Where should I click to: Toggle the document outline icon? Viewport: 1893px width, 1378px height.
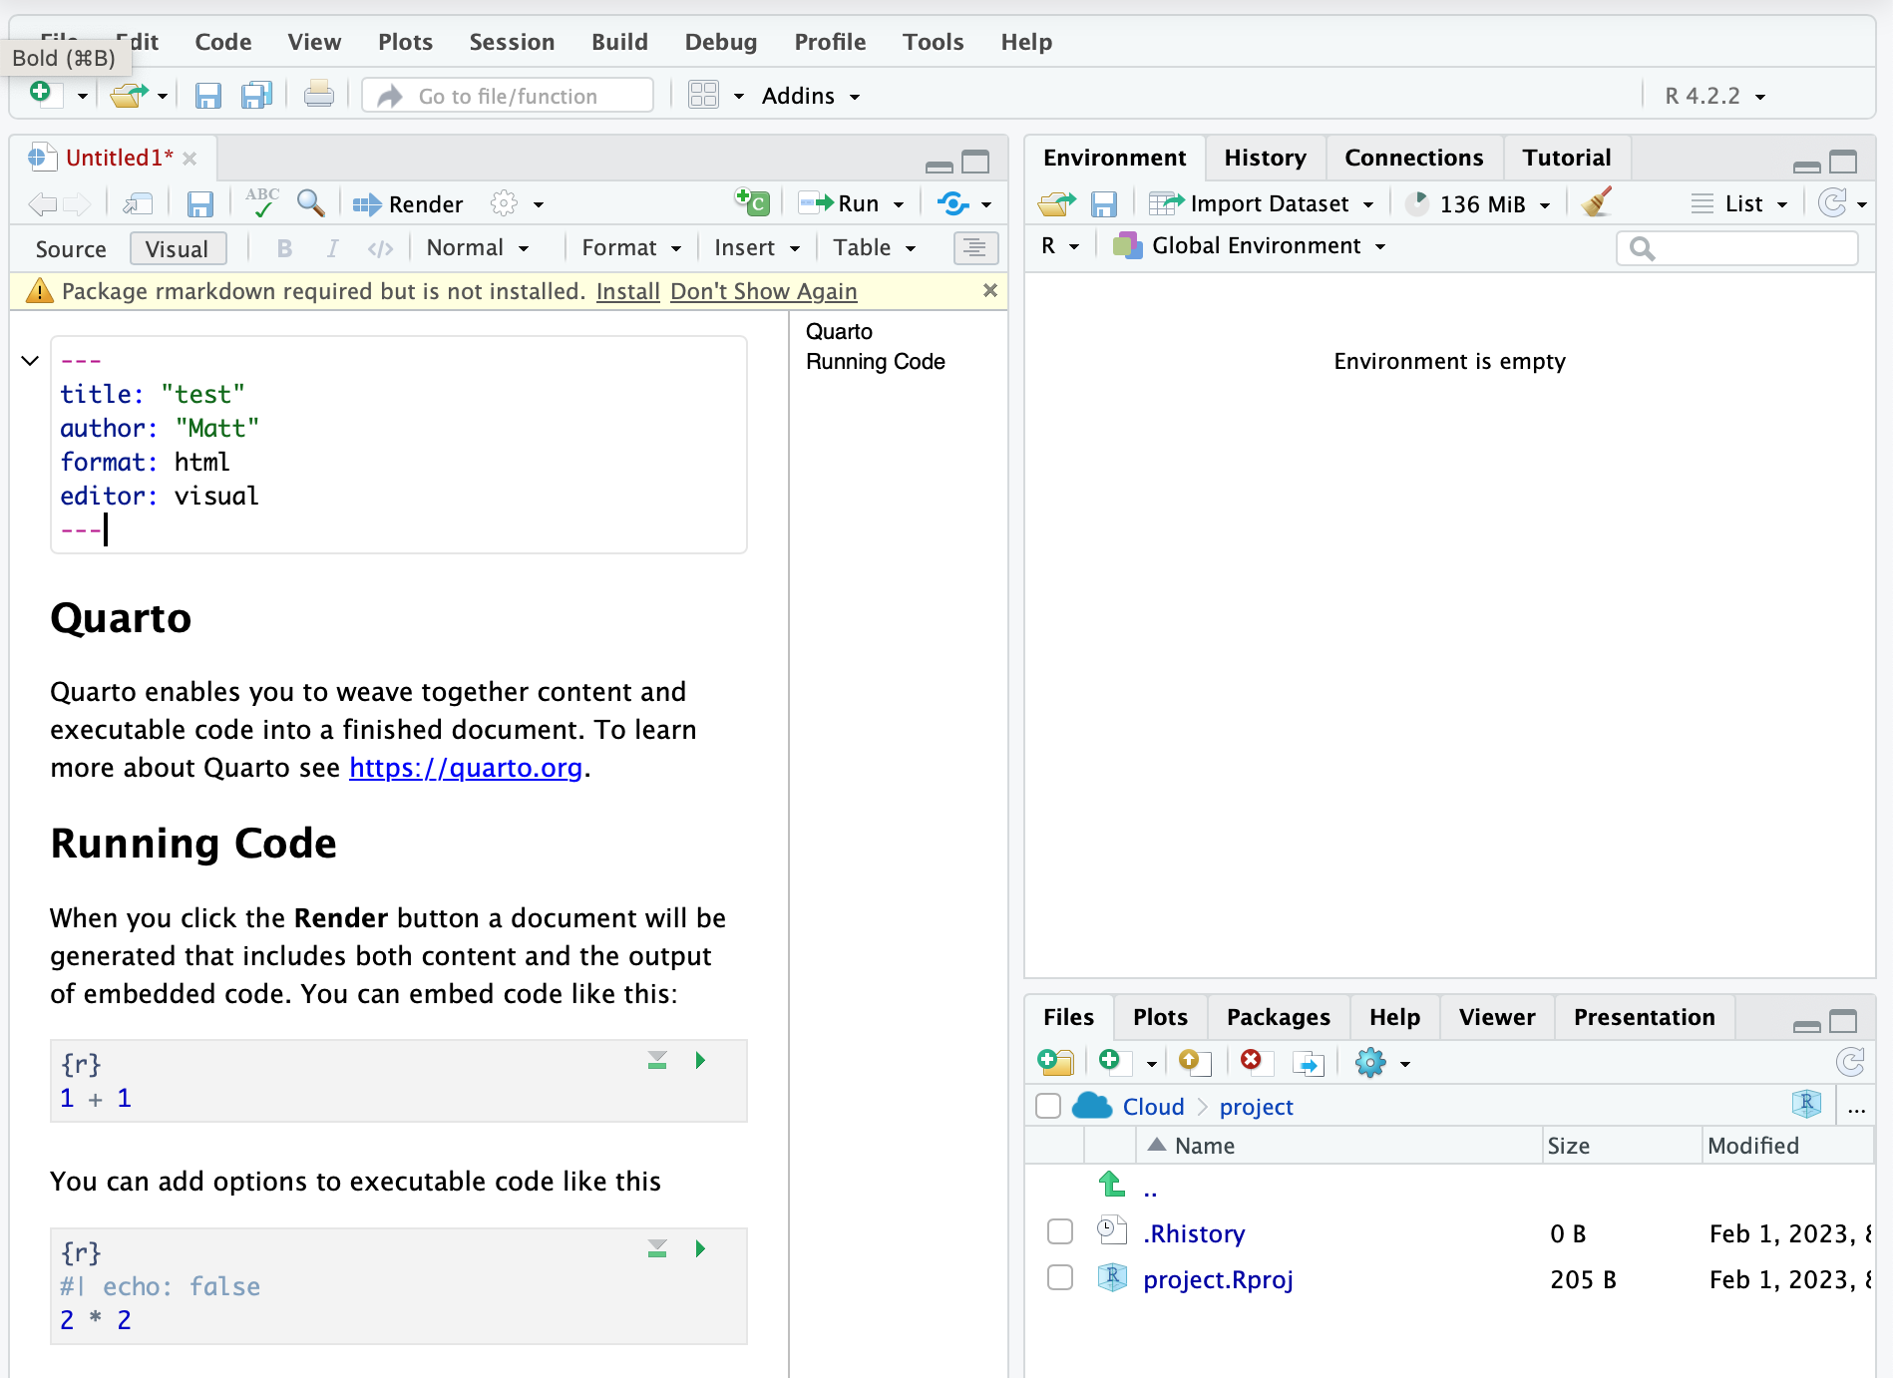975,248
